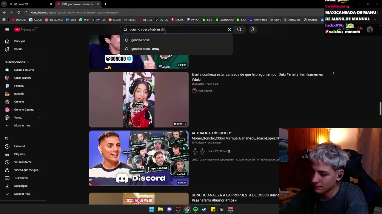This screenshot has width=382, height=214.
Task: Open Historial icon in sidebar
Action: (7, 146)
